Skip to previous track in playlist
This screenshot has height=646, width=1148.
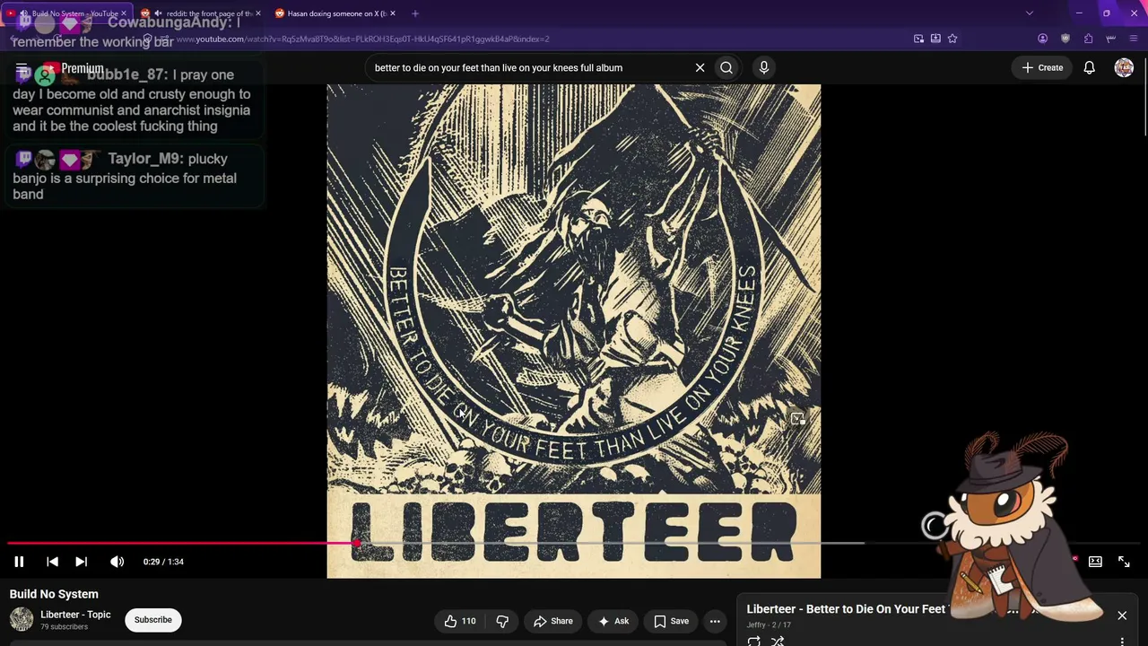point(52,562)
